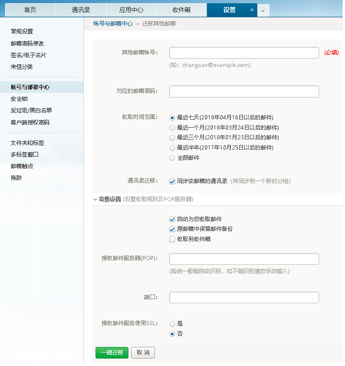345x366 pixels.
Task: Switch to the 首页 tab
Action: [x=30, y=10]
